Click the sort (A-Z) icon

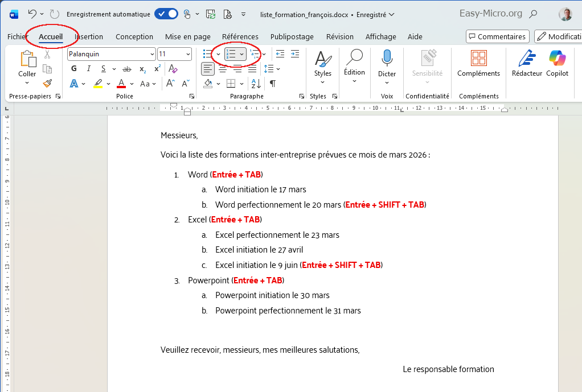point(255,83)
